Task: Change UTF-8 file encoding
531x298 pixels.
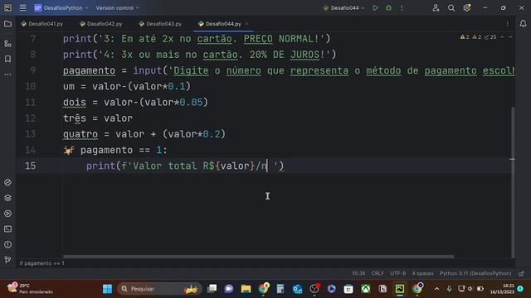Action: pyautogui.click(x=397, y=273)
